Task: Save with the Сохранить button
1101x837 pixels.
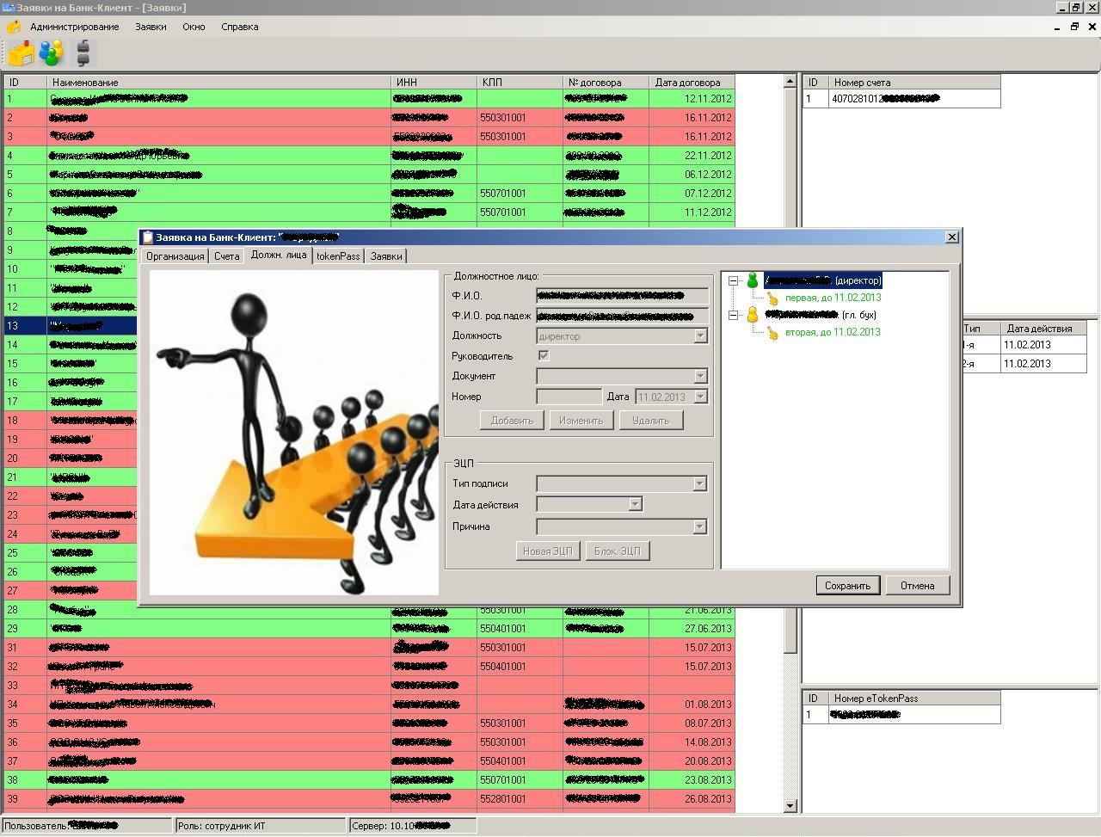Action: pos(847,586)
